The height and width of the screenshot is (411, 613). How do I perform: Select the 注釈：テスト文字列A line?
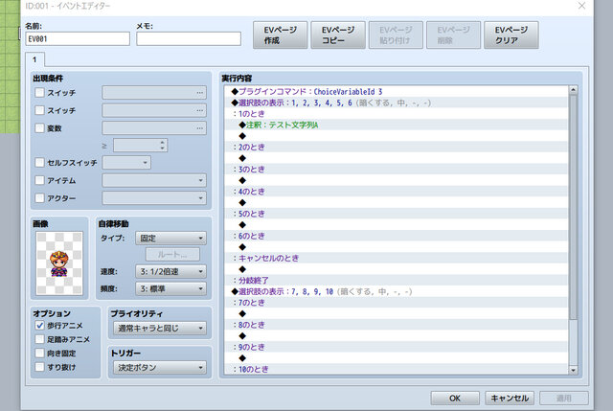coord(397,126)
